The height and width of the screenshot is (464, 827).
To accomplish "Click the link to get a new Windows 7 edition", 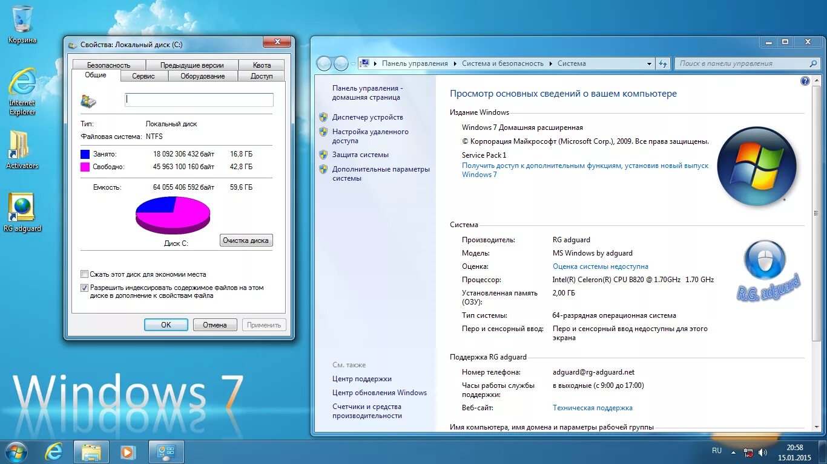I will tap(585, 170).
